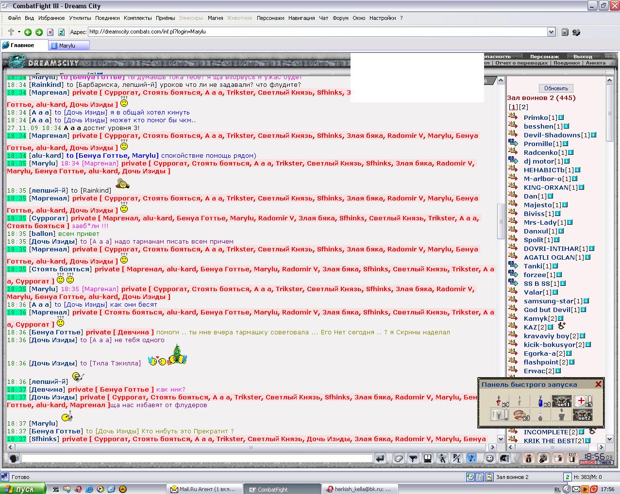Viewport: 620px width, 494px height.
Task: Open the Файл menu
Action: click(x=14, y=18)
